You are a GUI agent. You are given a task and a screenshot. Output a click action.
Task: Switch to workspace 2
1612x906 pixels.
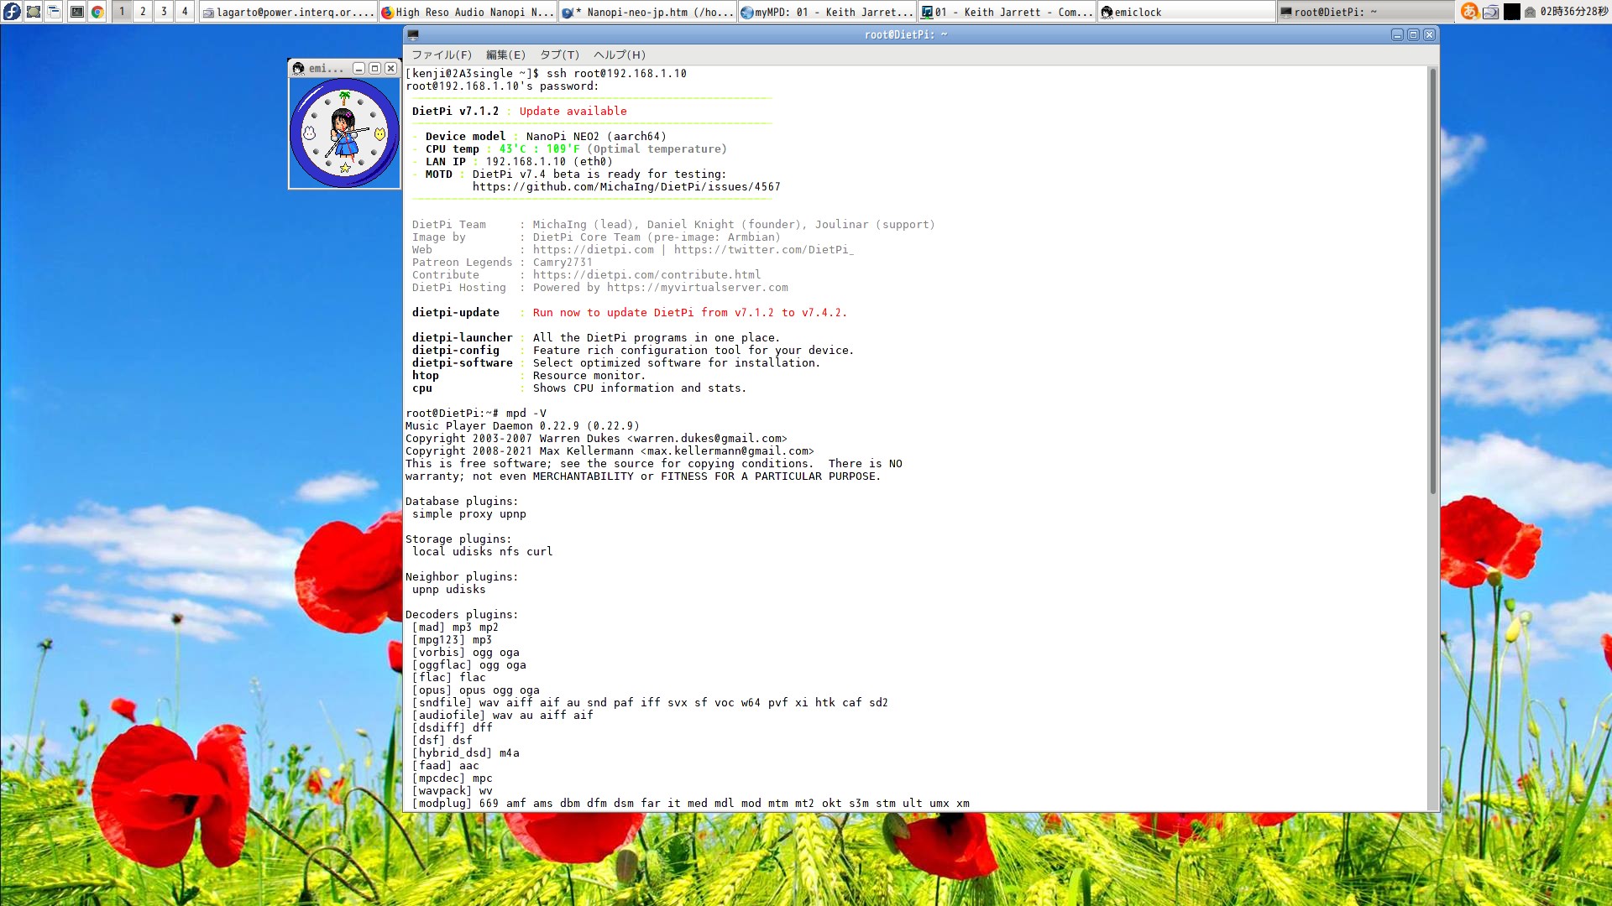[143, 12]
